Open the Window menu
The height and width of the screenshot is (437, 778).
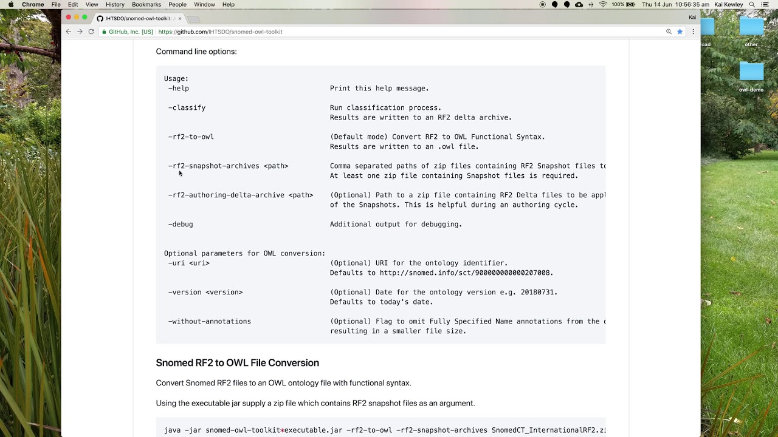coord(204,4)
